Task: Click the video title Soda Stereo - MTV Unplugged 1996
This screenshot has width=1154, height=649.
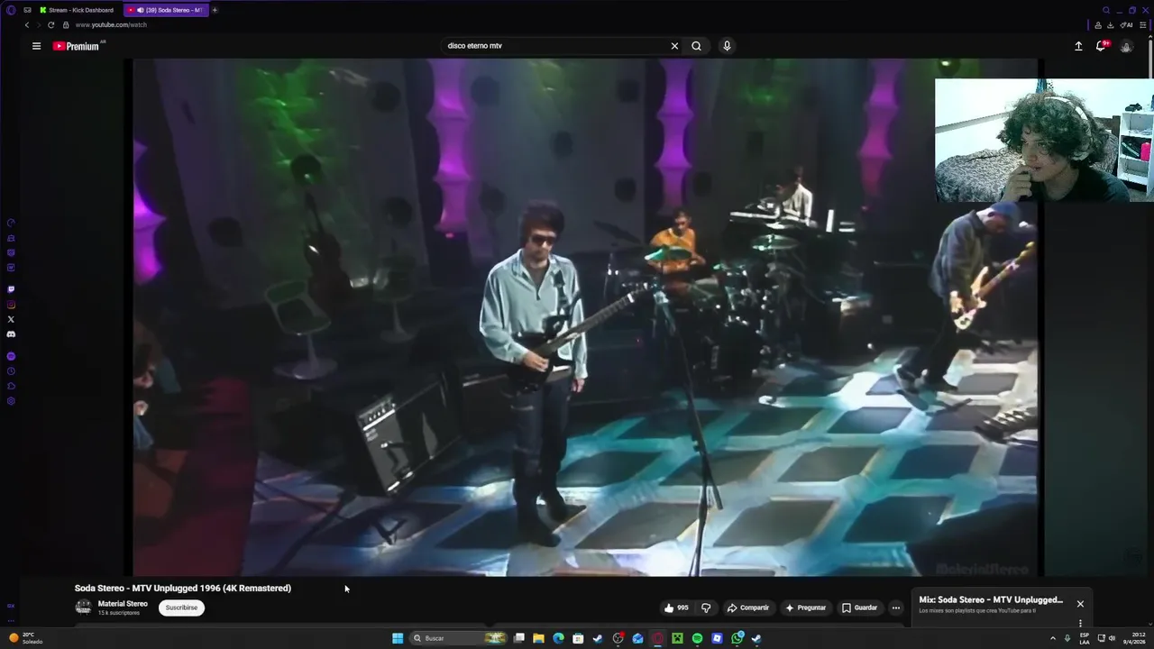Action: pyautogui.click(x=183, y=588)
